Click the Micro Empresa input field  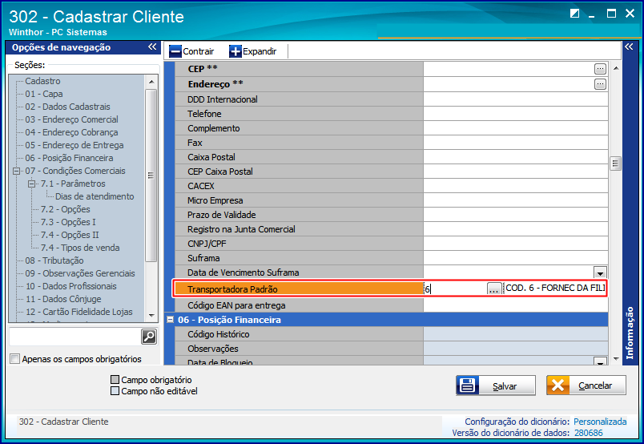click(x=516, y=200)
